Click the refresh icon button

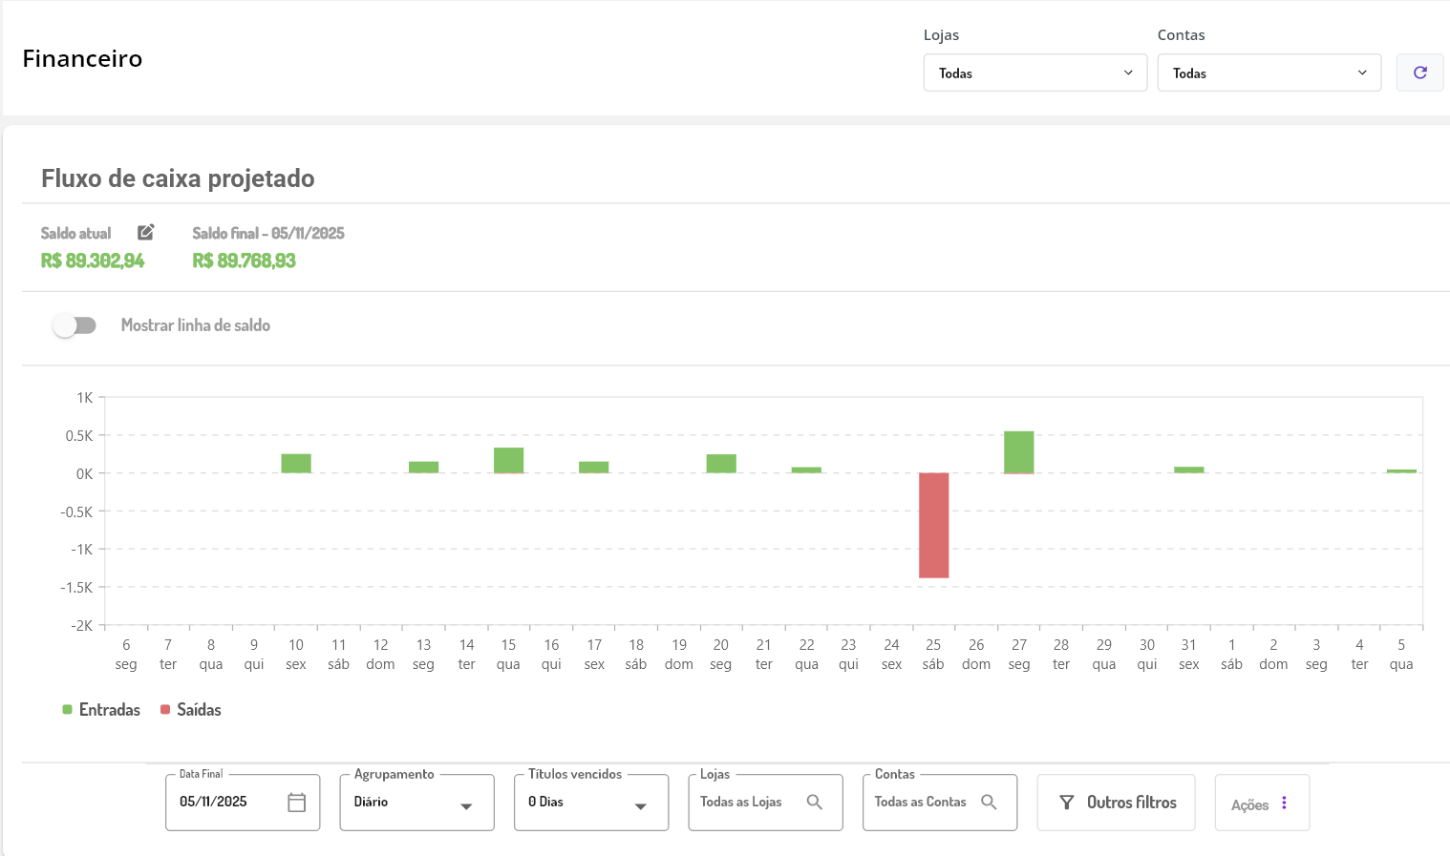(x=1419, y=73)
